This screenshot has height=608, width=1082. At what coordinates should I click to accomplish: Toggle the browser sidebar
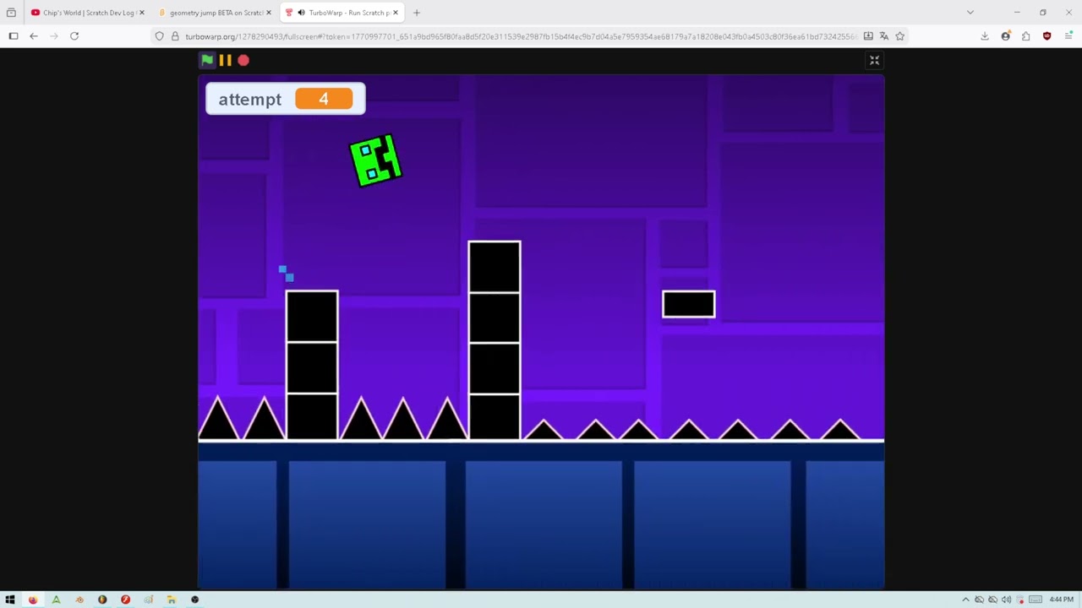click(x=14, y=36)
